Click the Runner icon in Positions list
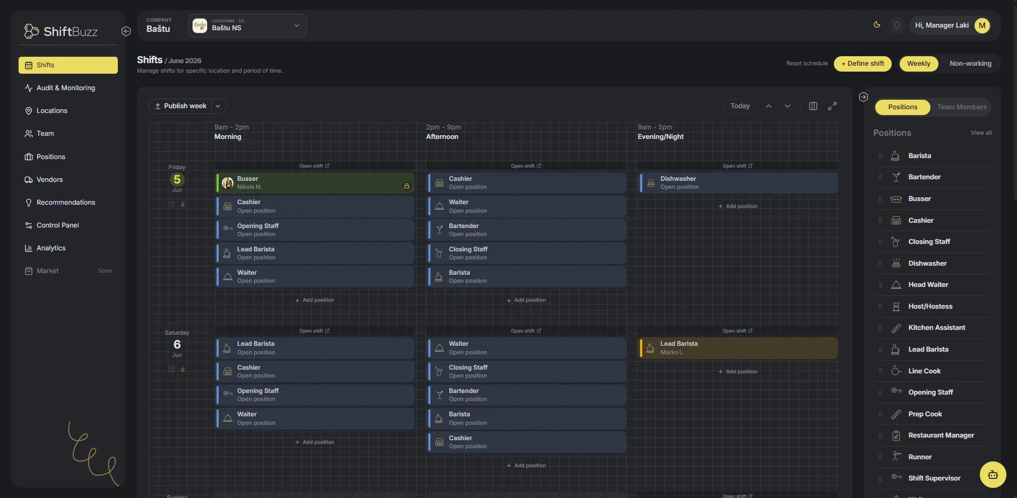This screenshot has height=498, width=1017. point(896,457)
